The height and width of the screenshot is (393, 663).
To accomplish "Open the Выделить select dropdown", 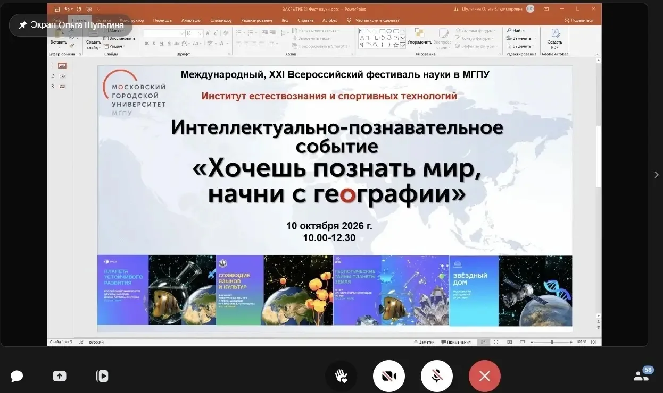I will (x=520, y=46).
